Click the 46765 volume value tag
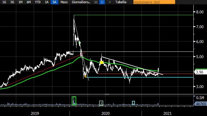Image resolution: width=207 pixels, height=116 pixels. [201, 104]
